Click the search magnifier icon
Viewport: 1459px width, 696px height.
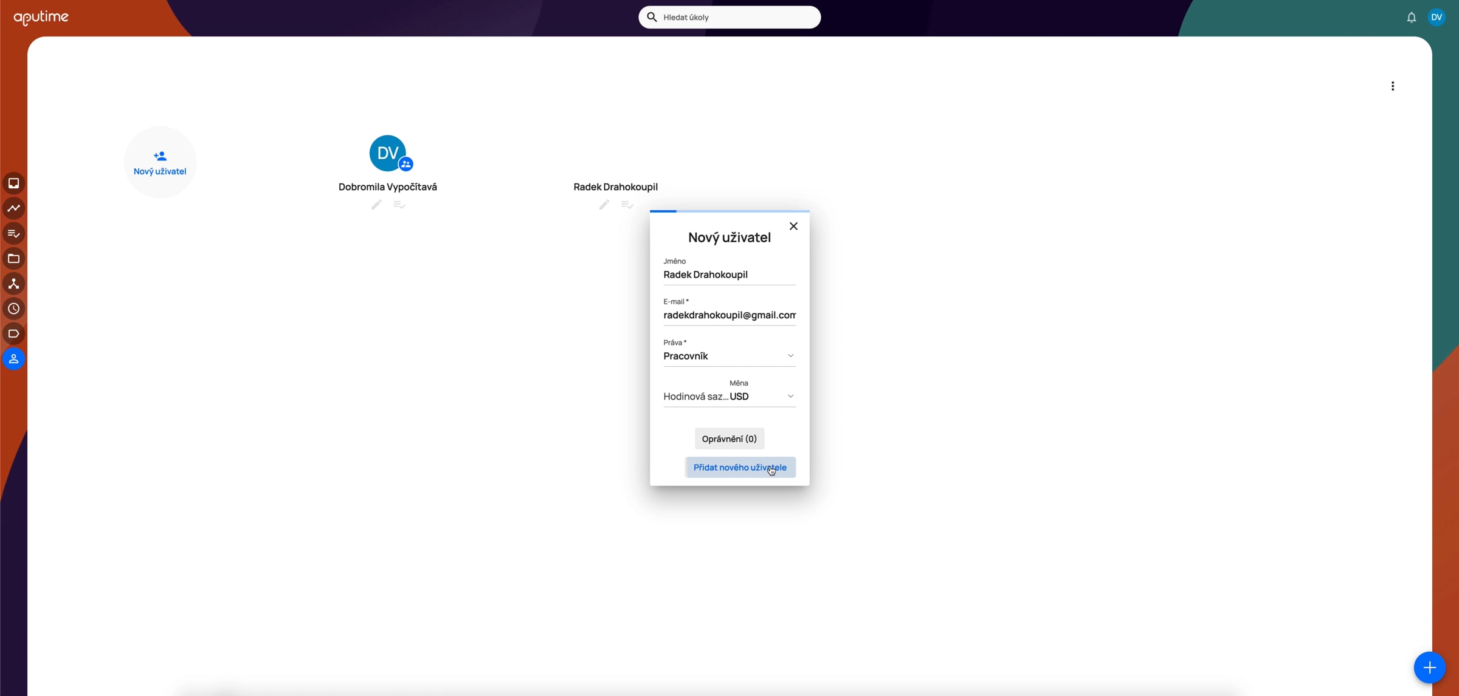(x=652, y=17)
